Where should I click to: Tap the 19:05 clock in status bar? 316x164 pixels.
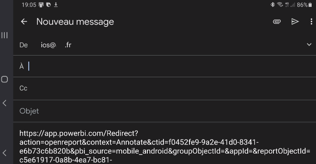pyautogui.click(x=29, y=5)
